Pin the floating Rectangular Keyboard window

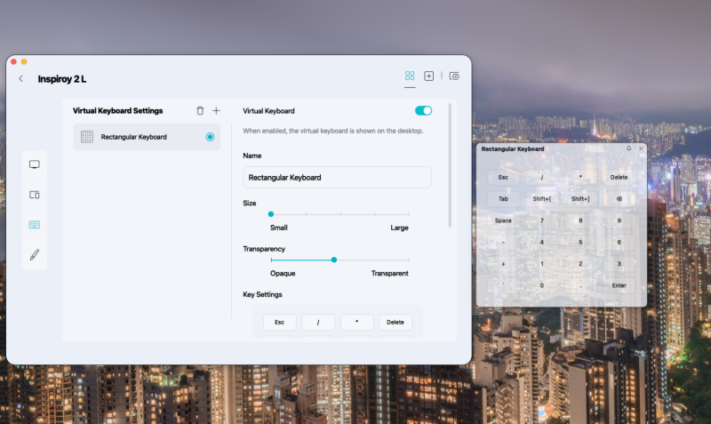click(x=629, y=148)
